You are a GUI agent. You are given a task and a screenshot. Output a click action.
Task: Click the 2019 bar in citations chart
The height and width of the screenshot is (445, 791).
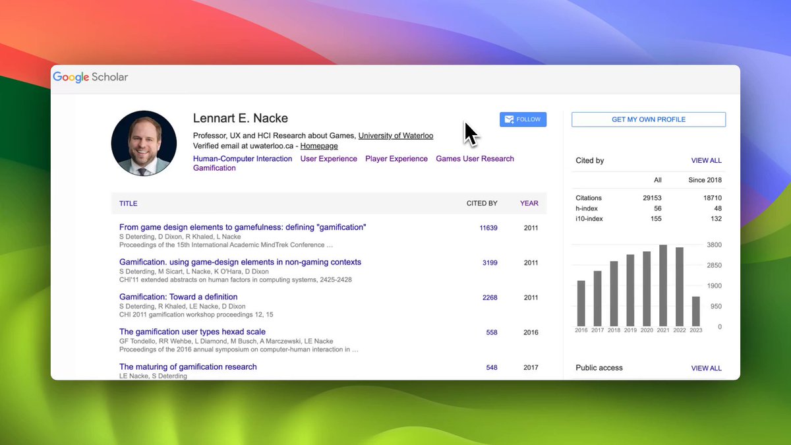[630, 290]
